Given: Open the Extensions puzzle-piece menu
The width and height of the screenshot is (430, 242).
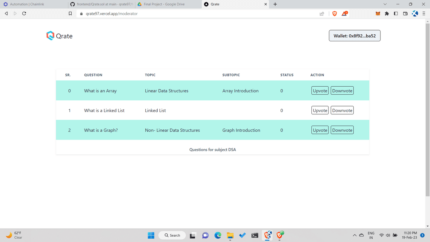Looking at the screenshot, I should pos(387,13).
